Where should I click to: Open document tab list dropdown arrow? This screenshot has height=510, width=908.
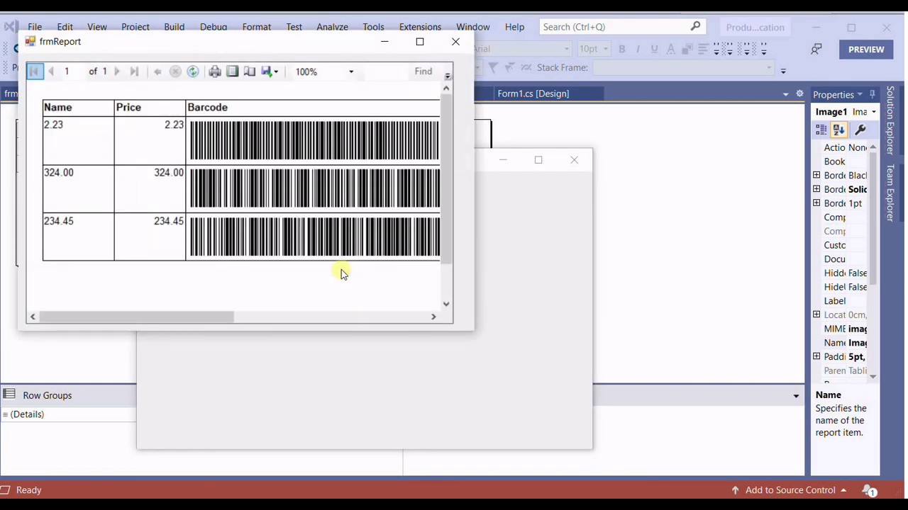(x=785, y=94)
